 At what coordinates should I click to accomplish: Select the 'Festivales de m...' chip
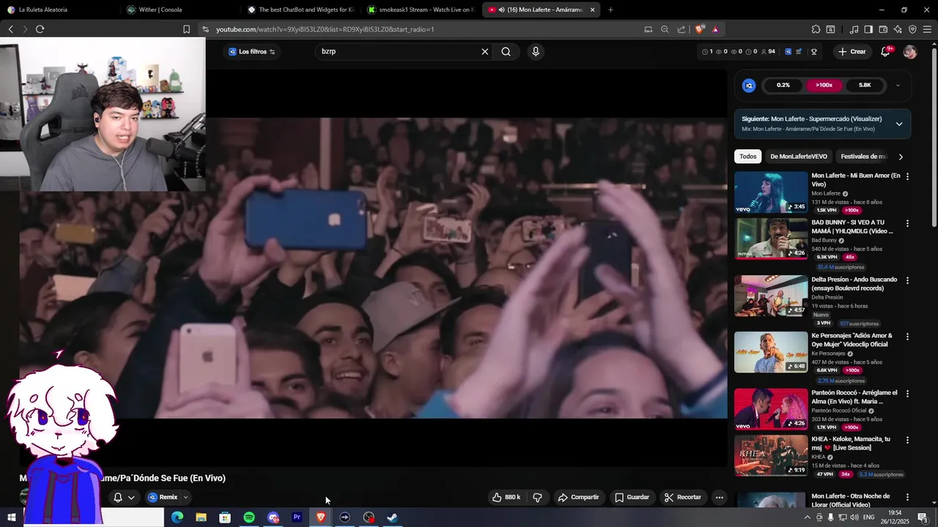tap(863, 157)
